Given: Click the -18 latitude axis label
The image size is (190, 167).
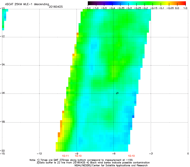Looking at the screenshot, I should (x=2, y=122).
